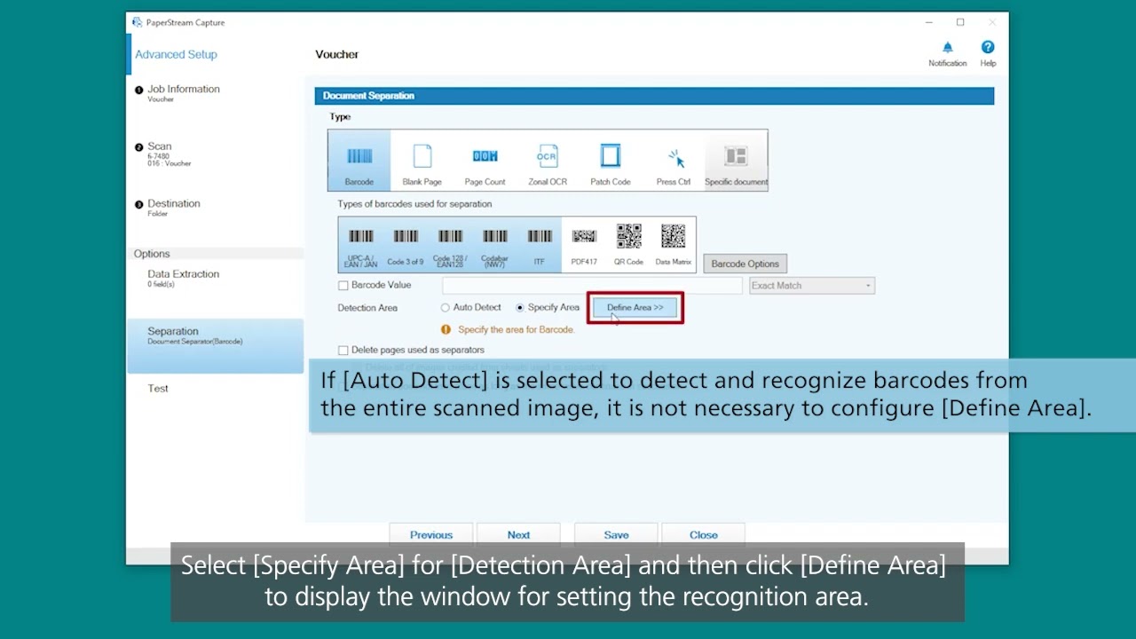Choose Zonal OCR separation type
1136x639 pixels.
[x=548, y=160]
